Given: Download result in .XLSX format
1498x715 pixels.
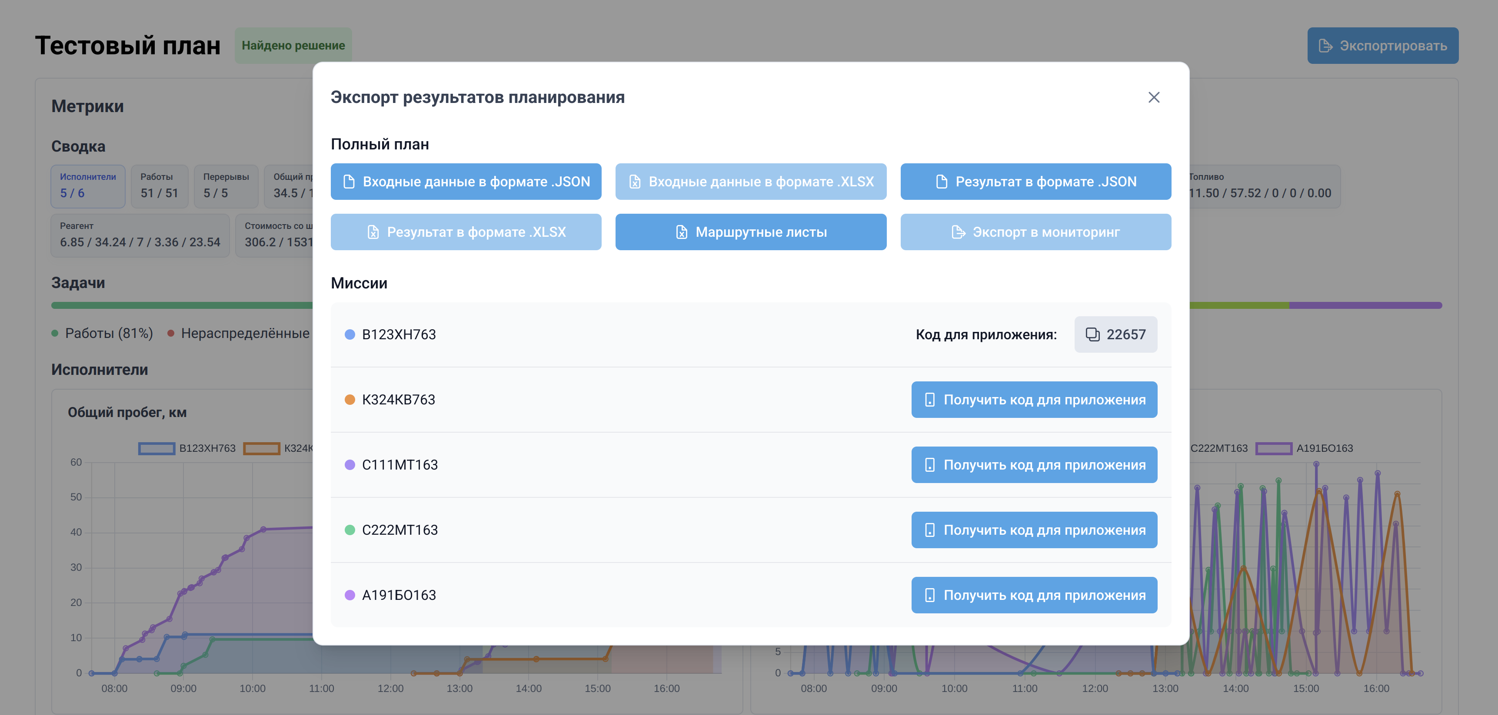Looking at the screenshot, I should pos(466,232).
